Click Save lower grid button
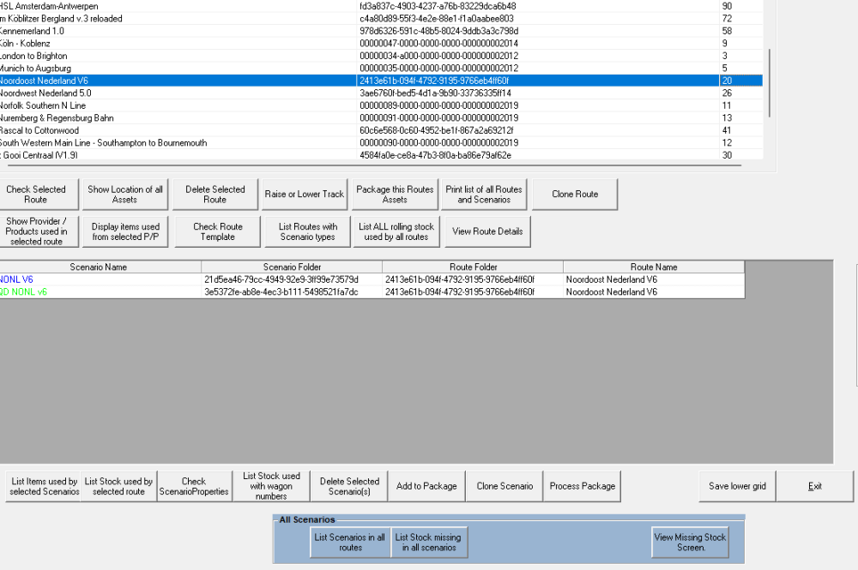 click(x=737, y=486)
